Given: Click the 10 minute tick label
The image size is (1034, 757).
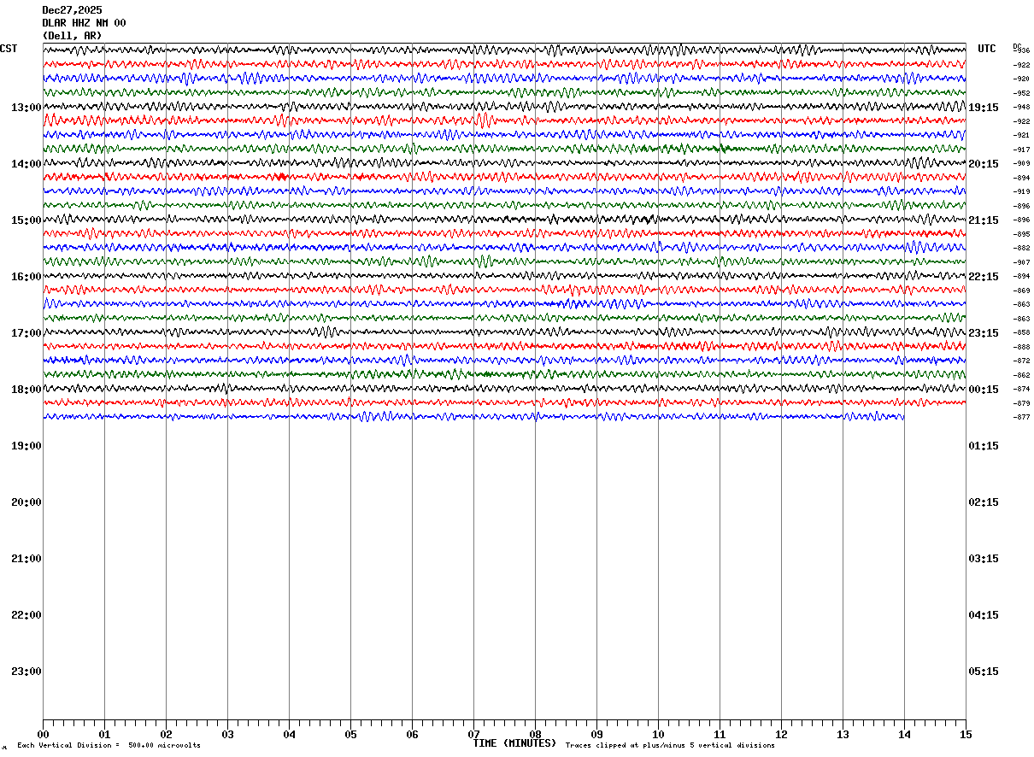Looking at the screenshot, I should pos(658,735).
